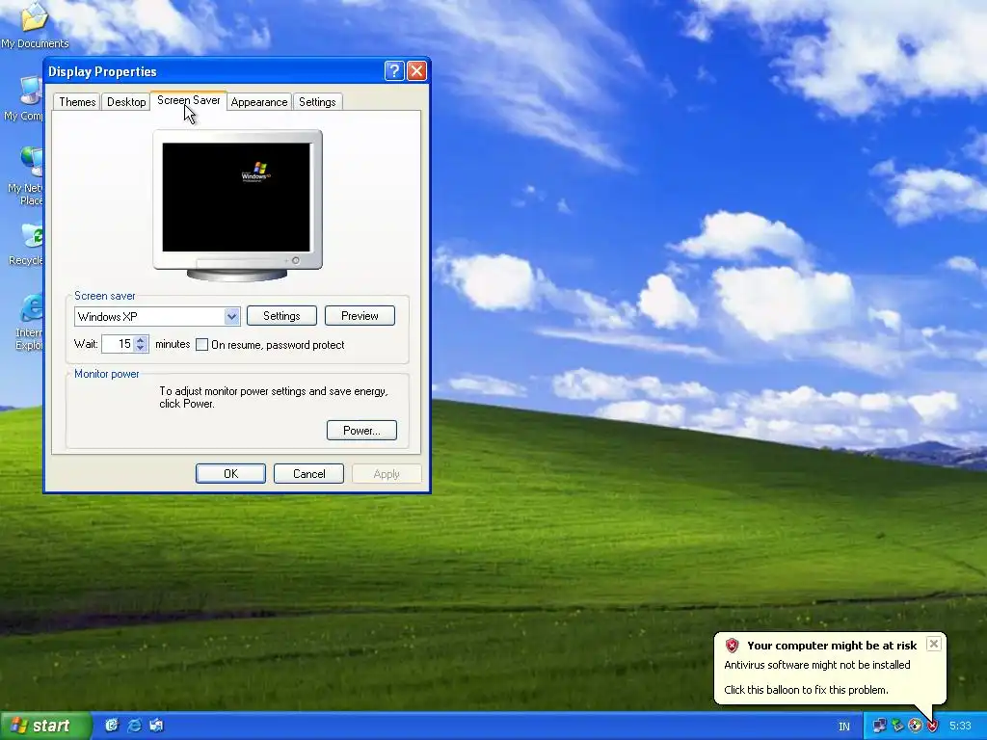Click Cancel in Display Properties
The image size is (987, 740).
pyautogui.click(x=309, y=474)
